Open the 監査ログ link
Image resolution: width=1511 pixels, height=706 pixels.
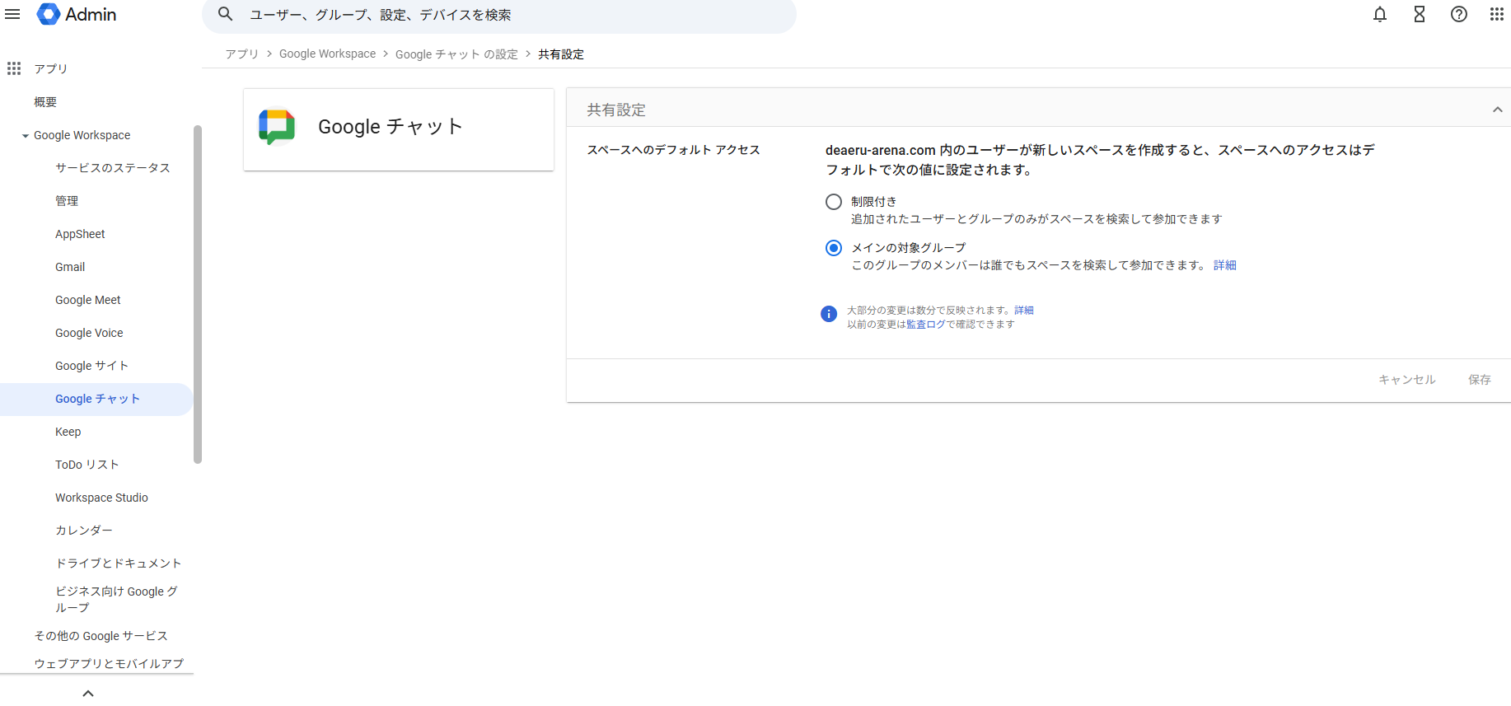tap(925, 325)
